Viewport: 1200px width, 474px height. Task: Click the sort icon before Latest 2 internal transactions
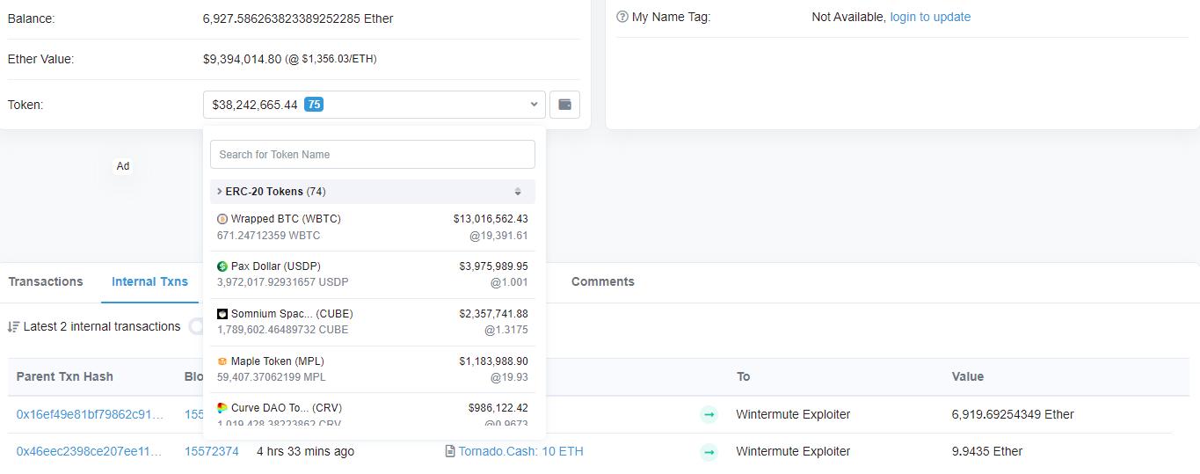tap(13, 327)
